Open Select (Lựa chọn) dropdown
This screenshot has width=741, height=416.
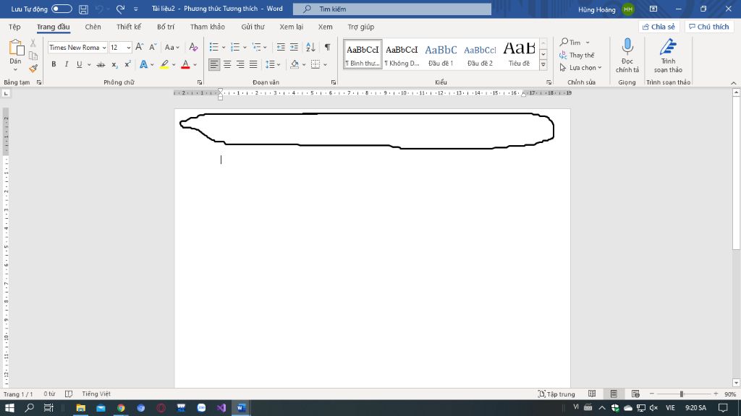point(580,68)
